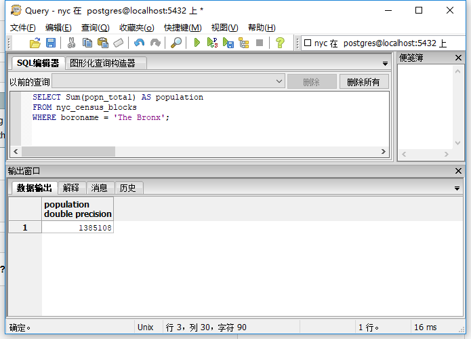Click the scratch pad text area
The image size is (471, 339).
tap(426, 106)
